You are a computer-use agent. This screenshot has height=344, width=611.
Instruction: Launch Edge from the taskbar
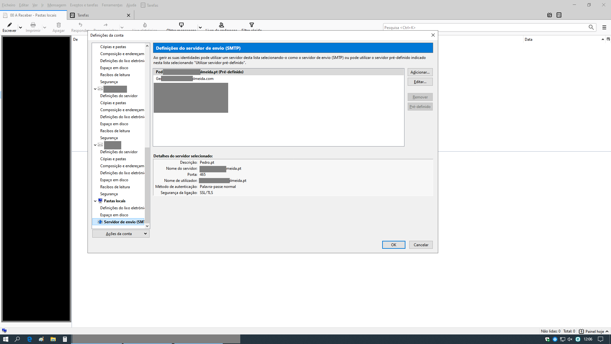[x=29, y=339]
